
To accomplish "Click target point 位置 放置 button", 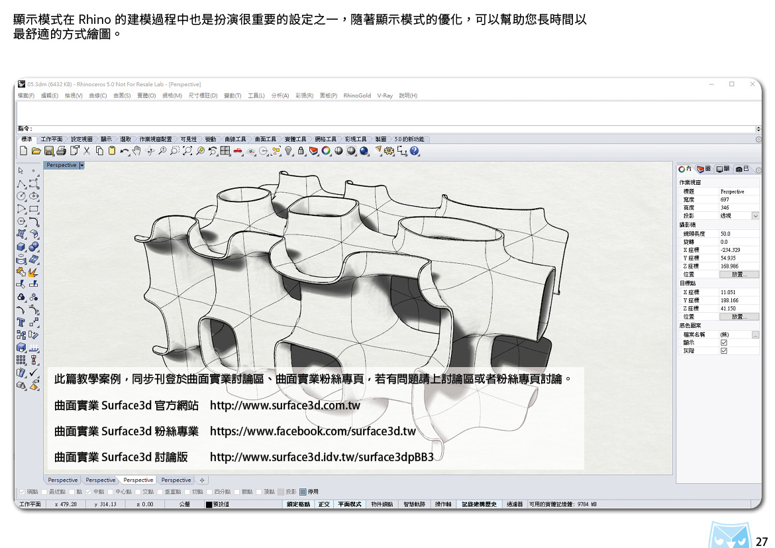I will (x=739, y=317).
